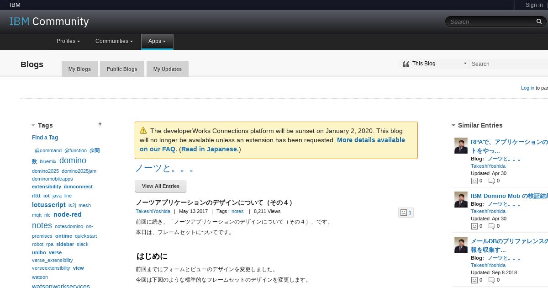This screenshot has height=288, width=548.
Task: Open the This Blog search scope dropdown
Action: point(434,64)
